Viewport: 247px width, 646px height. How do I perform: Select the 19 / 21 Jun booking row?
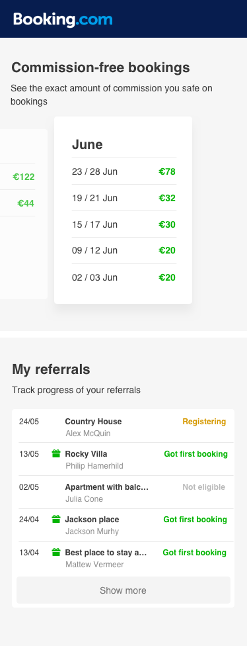[123, 198]
